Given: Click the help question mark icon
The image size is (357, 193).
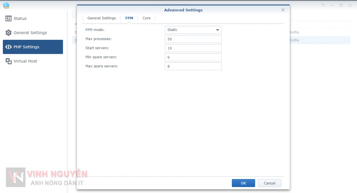Looking at the screenshot, I should [x=323, y=5].
